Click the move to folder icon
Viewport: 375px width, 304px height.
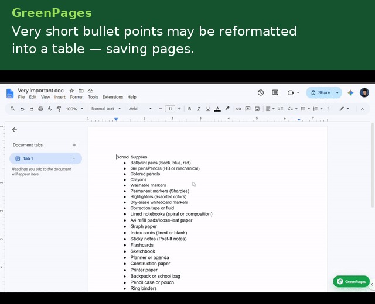coord(81,91)
